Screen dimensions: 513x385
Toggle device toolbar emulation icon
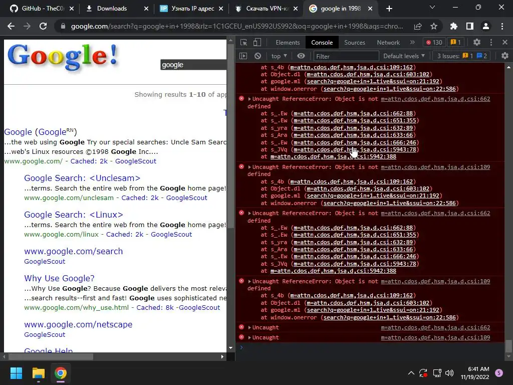pyautogui.click(x=257, y=42)
